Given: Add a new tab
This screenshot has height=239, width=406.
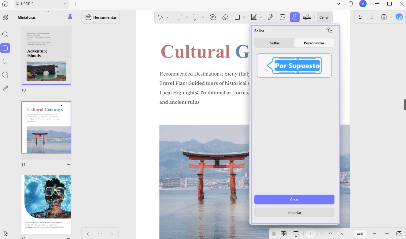Looking at the screenshot, I should click(x=76, y=4).
